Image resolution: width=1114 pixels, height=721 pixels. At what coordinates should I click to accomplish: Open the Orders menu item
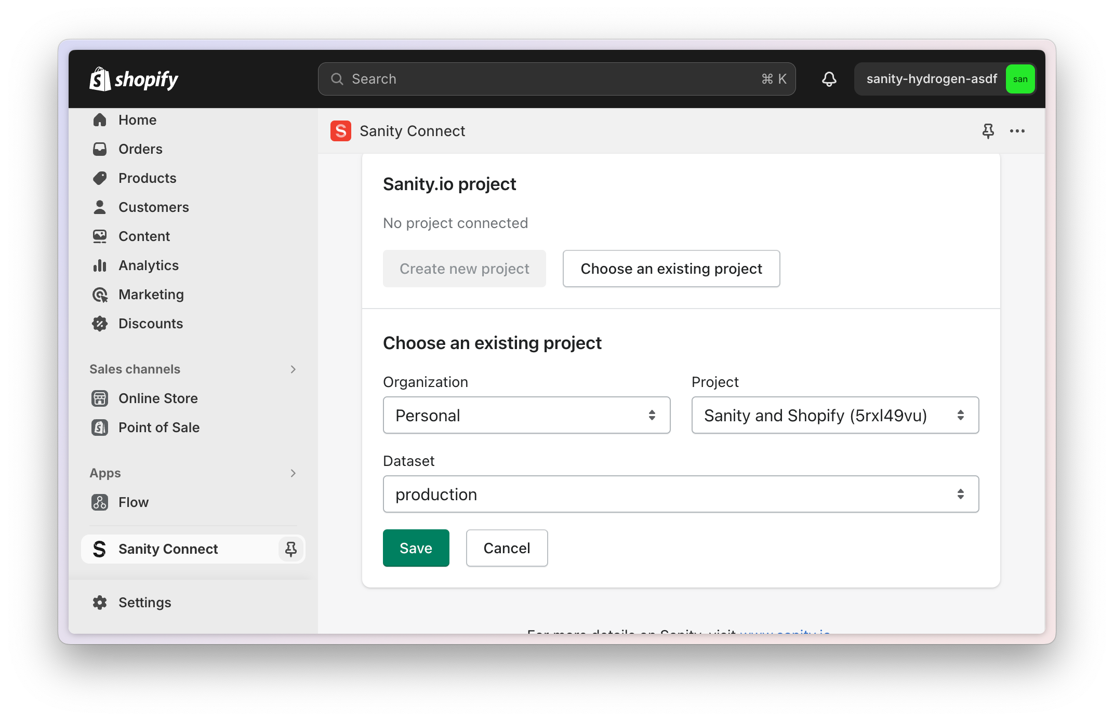[x=140, y=149]
